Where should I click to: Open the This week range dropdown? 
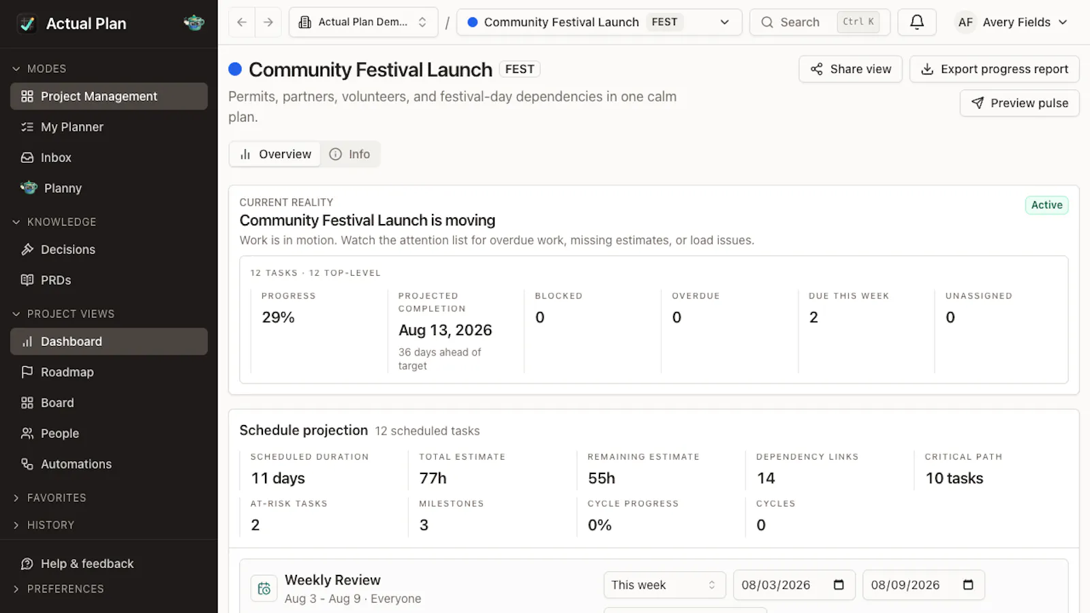[x=664, y=585]
